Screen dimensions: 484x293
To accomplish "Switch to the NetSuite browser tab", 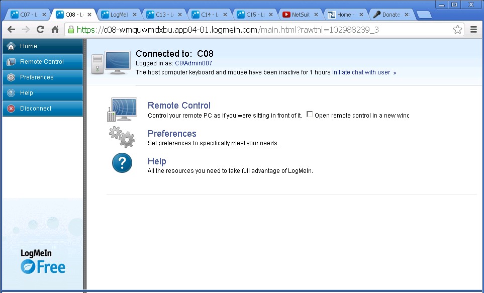I will click(300, 15).
